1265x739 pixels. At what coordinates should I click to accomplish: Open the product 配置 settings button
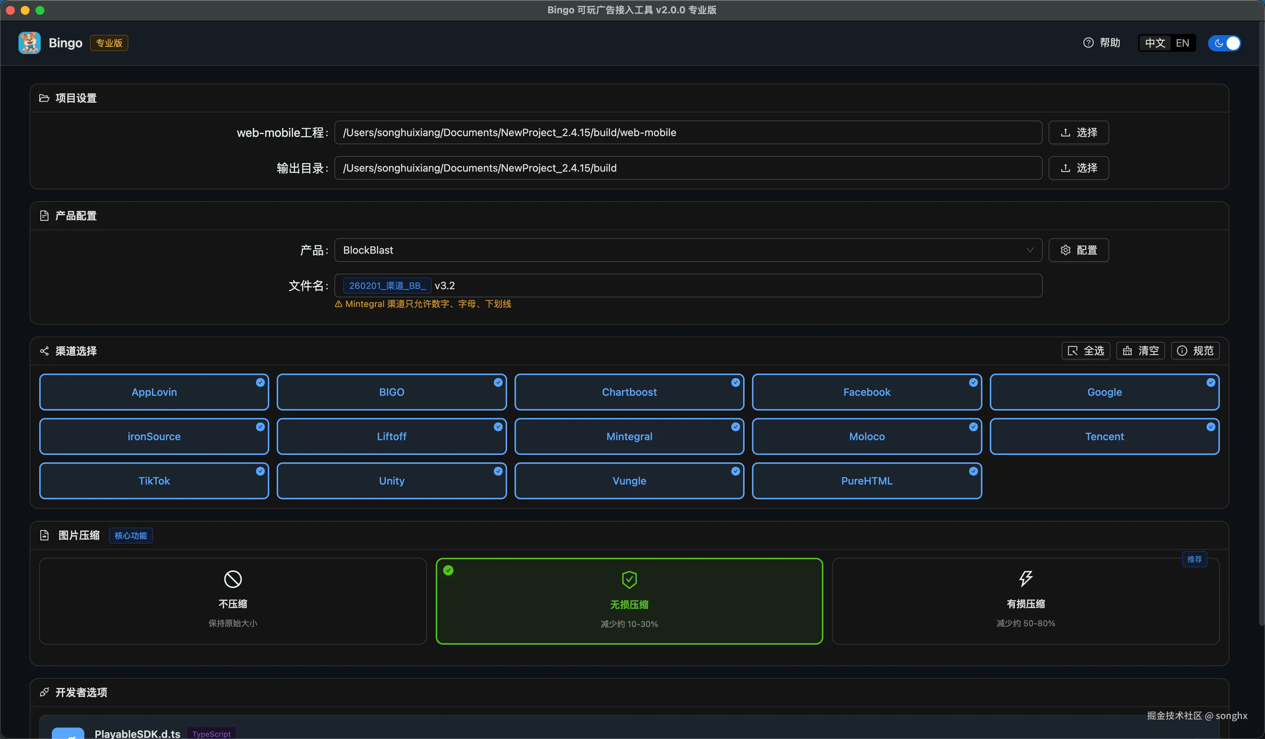(x=1078, y=250)
